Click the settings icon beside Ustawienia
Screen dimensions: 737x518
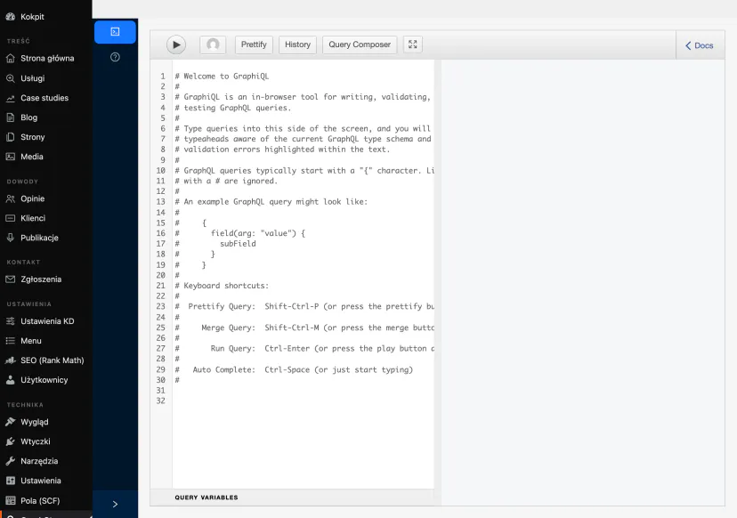point(11,481)
